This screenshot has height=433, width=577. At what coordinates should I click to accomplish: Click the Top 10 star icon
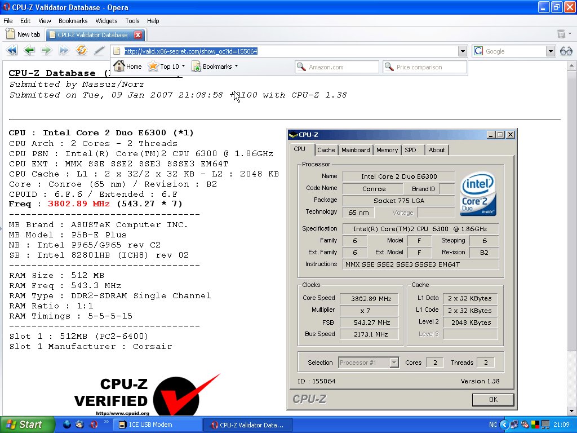[153, 67]
